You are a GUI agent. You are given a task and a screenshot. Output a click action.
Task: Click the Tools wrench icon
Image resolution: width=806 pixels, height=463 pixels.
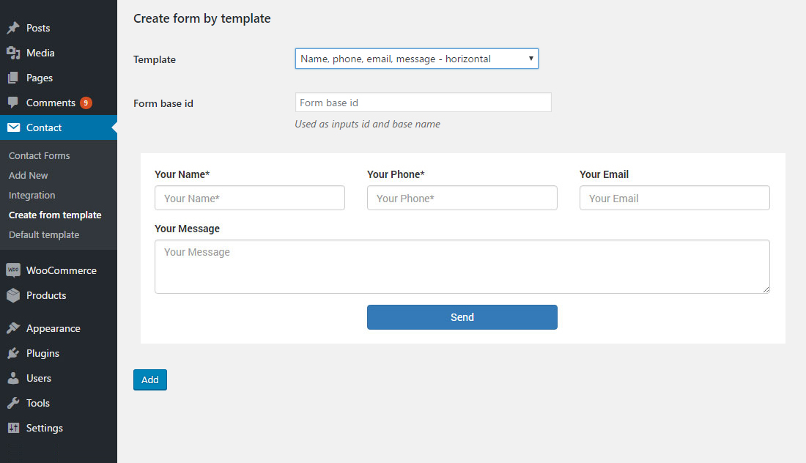coord(13,403)
